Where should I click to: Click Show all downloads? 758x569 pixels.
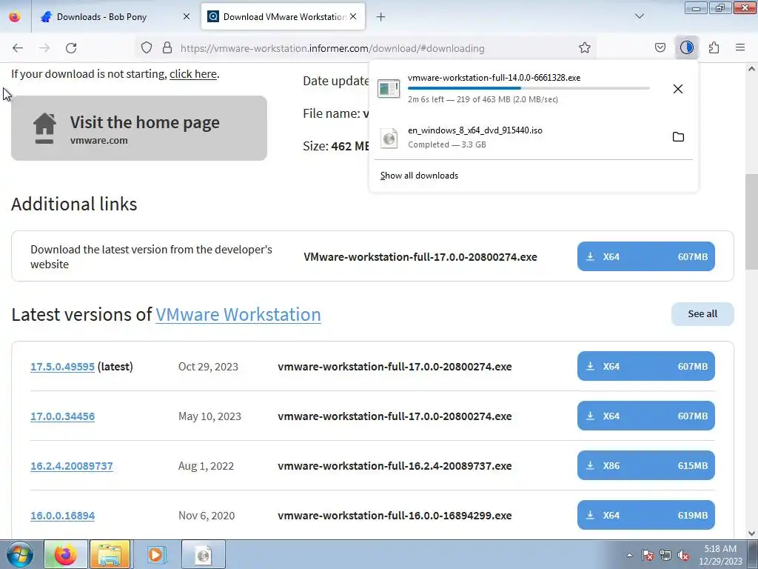coord(419,176)
